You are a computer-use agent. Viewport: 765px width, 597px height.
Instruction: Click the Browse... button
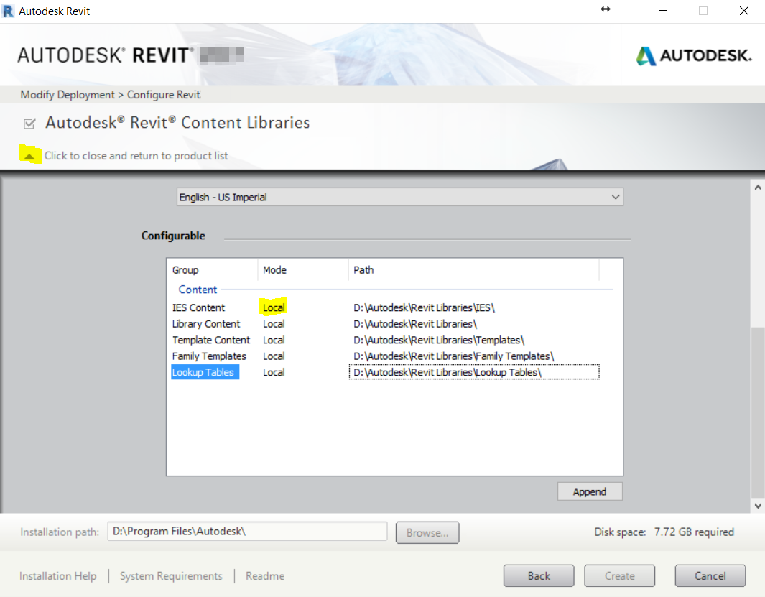click(x=427, y=532)
